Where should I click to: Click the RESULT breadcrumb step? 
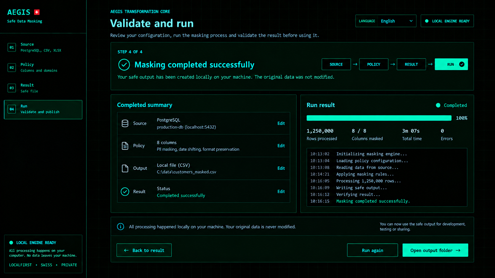pyautogui.click(x=411, y=64)
